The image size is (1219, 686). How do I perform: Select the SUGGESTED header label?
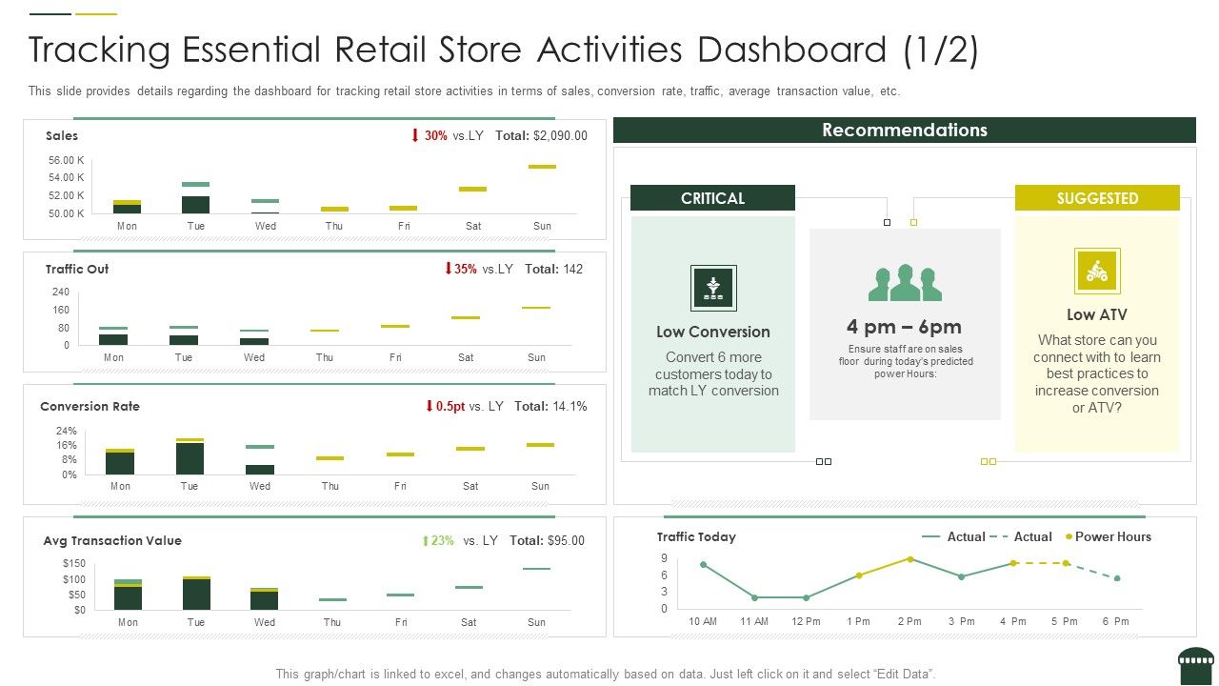click(x=1097, y=198)
